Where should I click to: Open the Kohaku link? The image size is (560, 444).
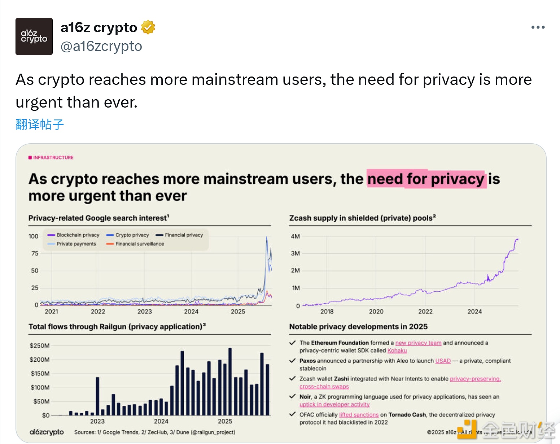[397, 351]
